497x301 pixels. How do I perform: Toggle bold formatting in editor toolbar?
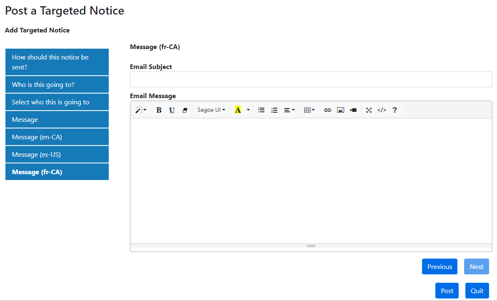pos(159,110)
